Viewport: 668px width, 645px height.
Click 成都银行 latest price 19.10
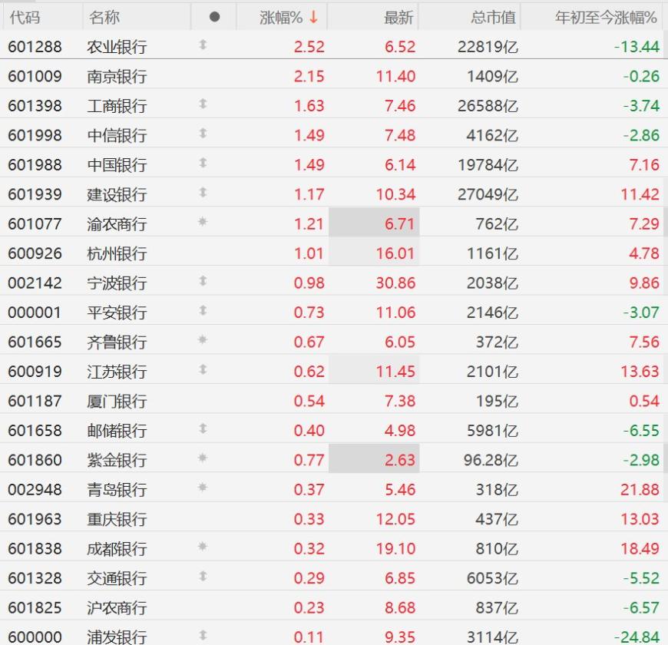395,549
